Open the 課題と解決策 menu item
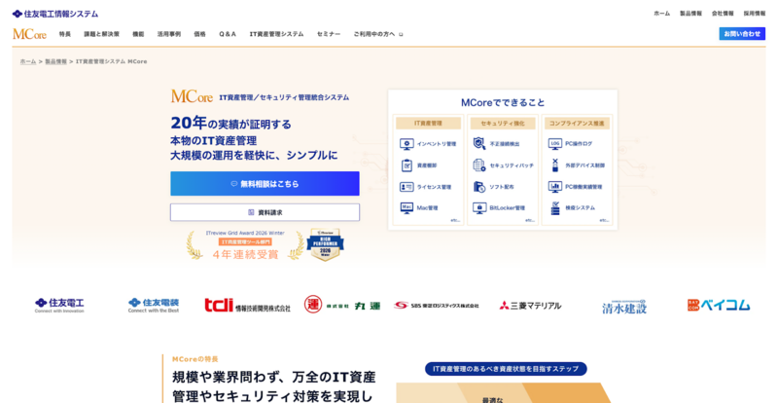Viewport: 778px width, 403px height. point(102,34)
